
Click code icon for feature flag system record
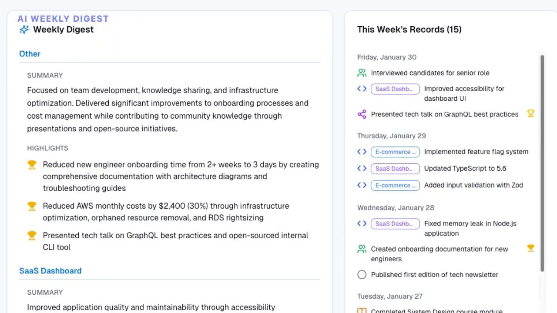point(362,152)
